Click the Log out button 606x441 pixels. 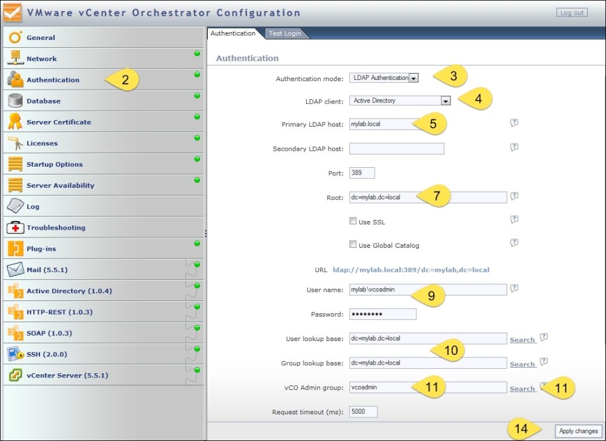tap(571, 13)
